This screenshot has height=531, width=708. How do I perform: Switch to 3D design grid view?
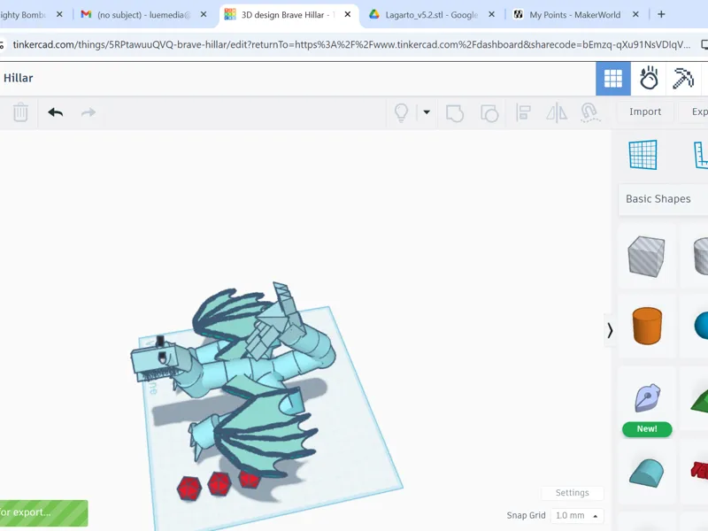tap(613, 79)
